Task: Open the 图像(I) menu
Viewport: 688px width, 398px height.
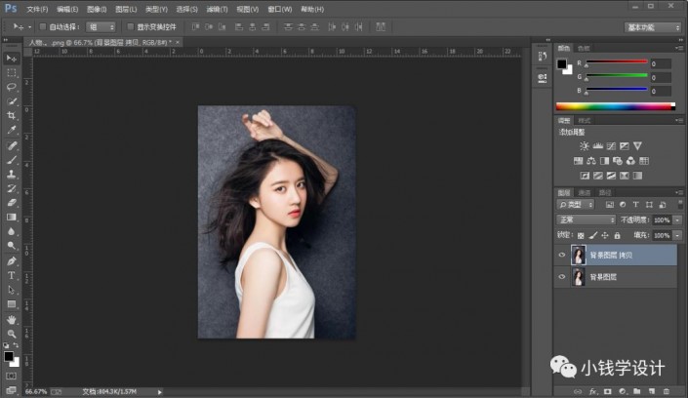Action: (x=97, y=9)
